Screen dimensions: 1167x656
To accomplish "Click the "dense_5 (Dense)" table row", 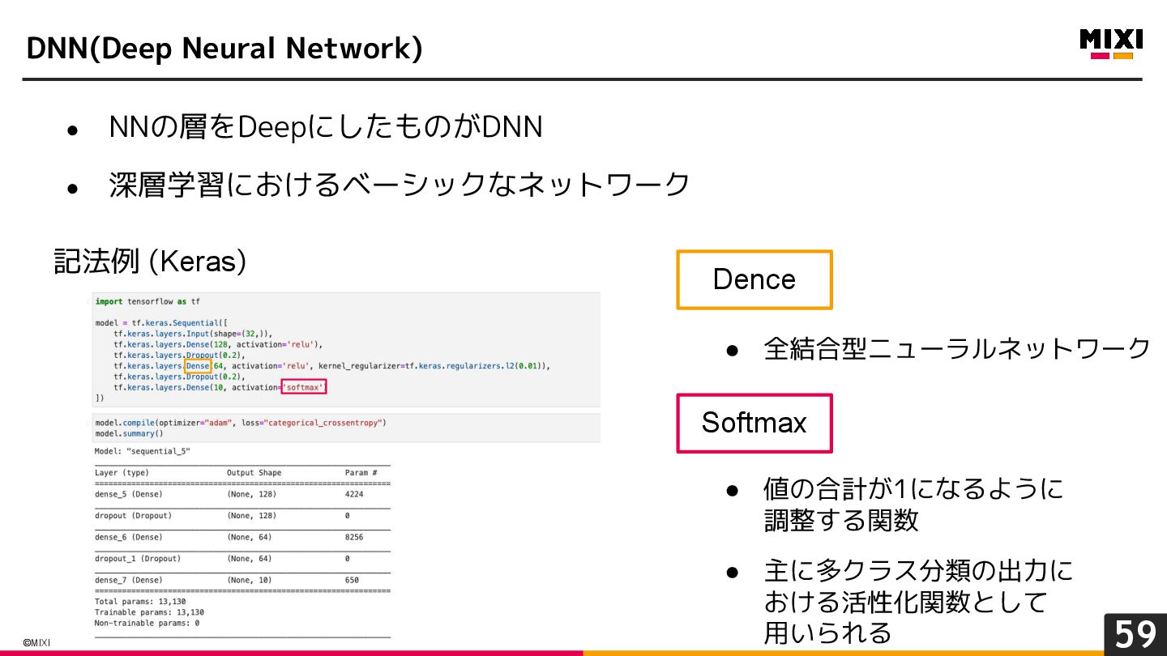I will 242,494.
